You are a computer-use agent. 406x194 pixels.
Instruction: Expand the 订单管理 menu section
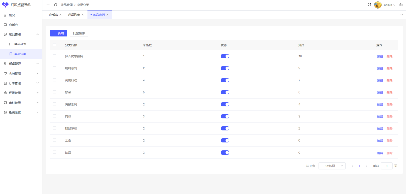tap(21, 83)
